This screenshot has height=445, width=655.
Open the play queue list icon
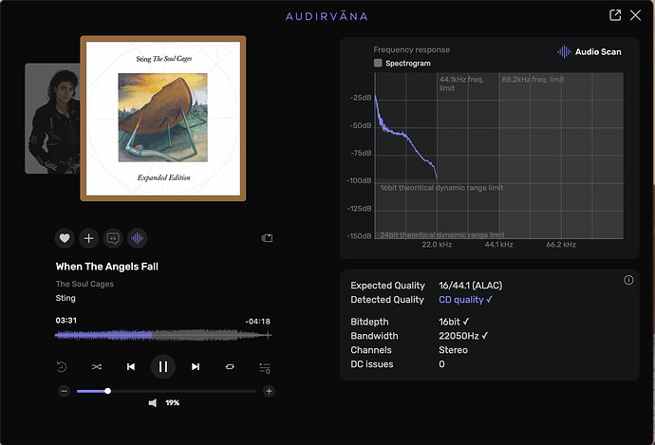click(x=265, y=368)
